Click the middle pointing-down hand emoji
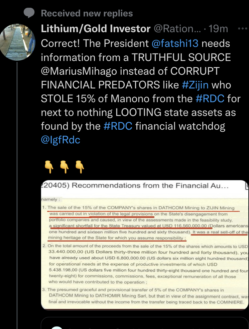The image size is (249, 329). [x=64, y=167]
